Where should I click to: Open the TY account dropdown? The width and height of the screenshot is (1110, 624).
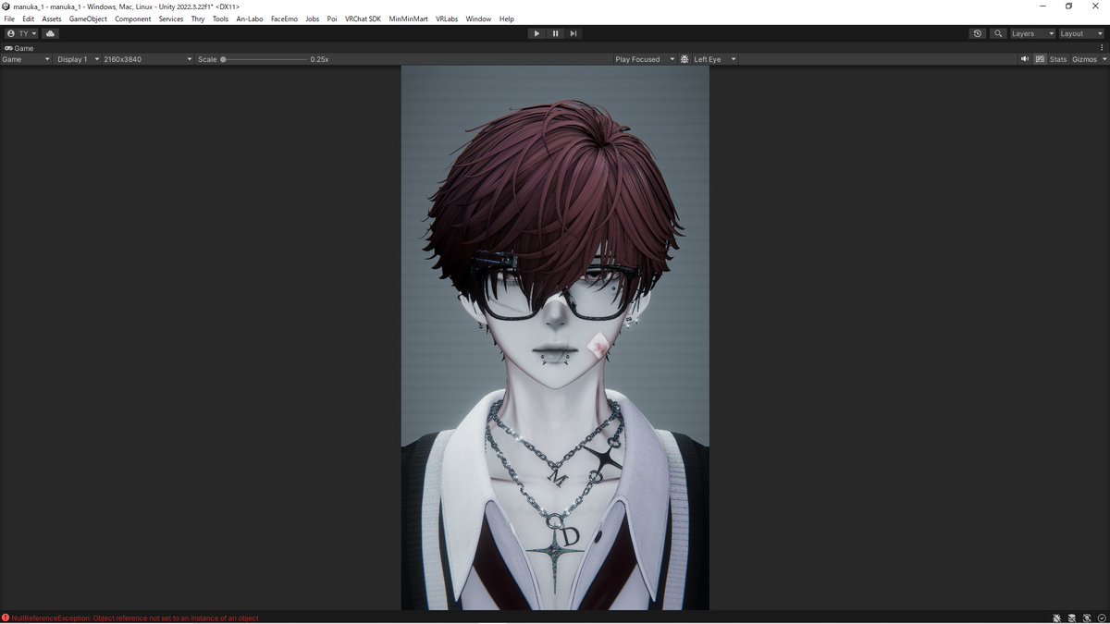click(21, 33)
